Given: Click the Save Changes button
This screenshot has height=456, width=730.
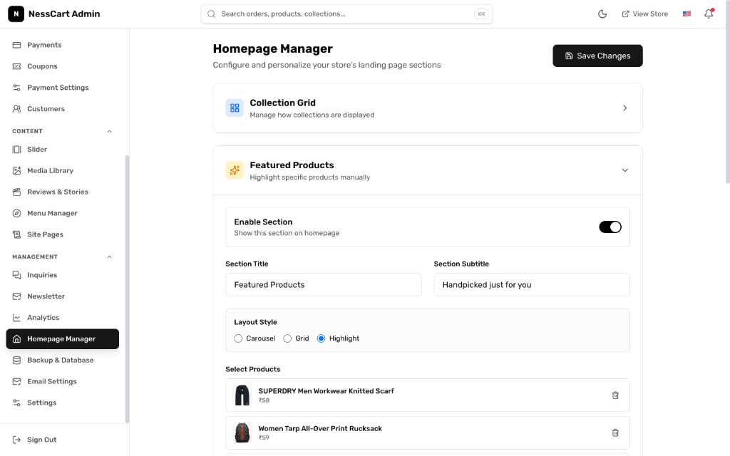Looking at the screenshot, I should coord(597,56).
